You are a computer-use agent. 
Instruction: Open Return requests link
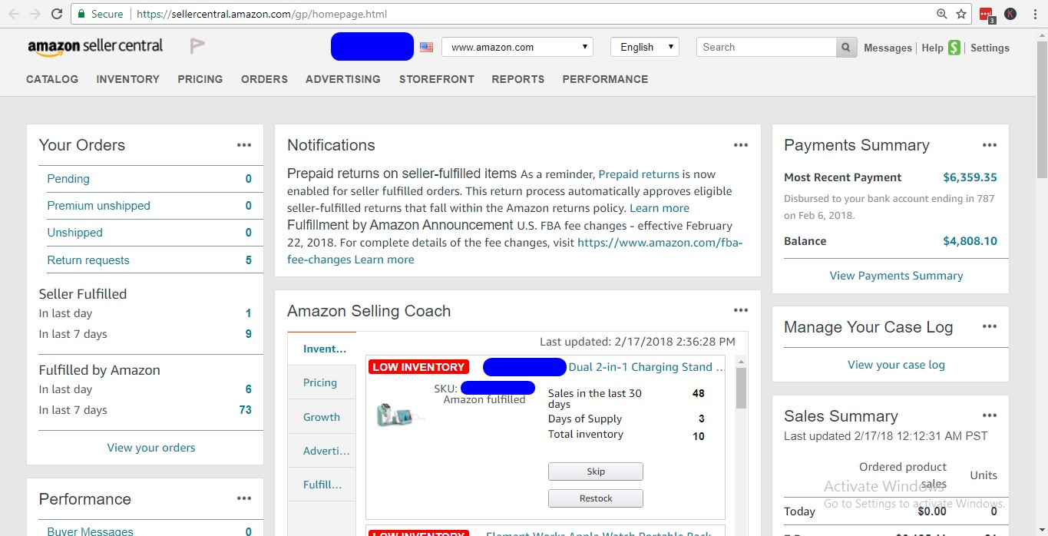(x=88, y=260)
